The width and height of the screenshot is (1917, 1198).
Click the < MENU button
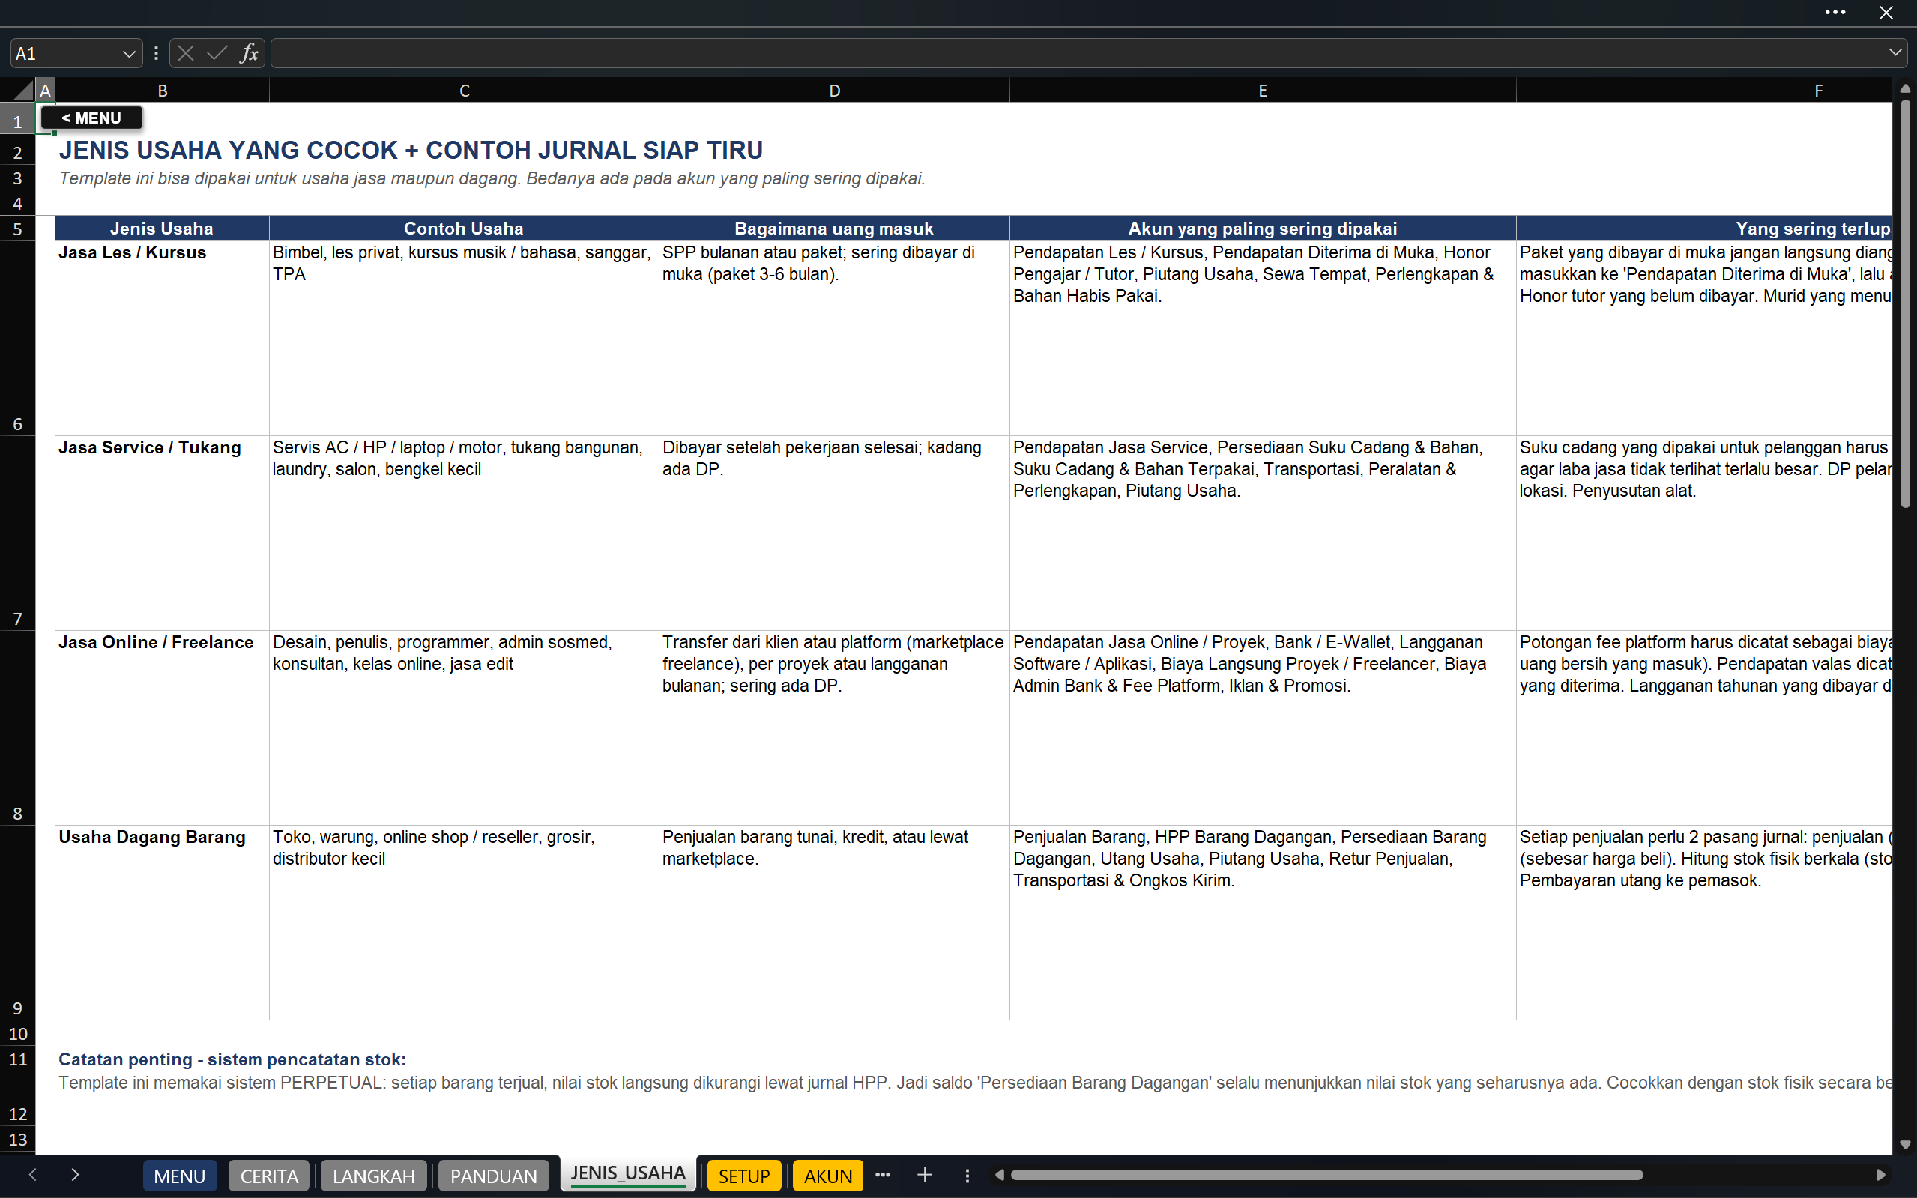[91, 118]
